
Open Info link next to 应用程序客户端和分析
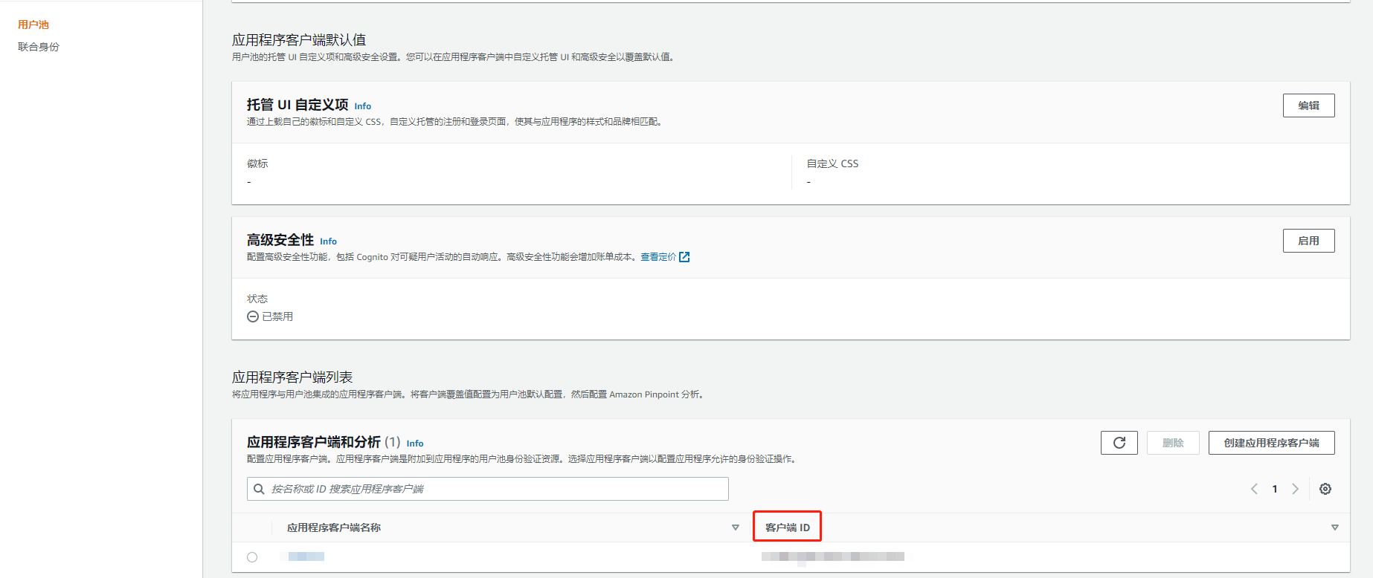pyautogui.click(x=415, y=444)
